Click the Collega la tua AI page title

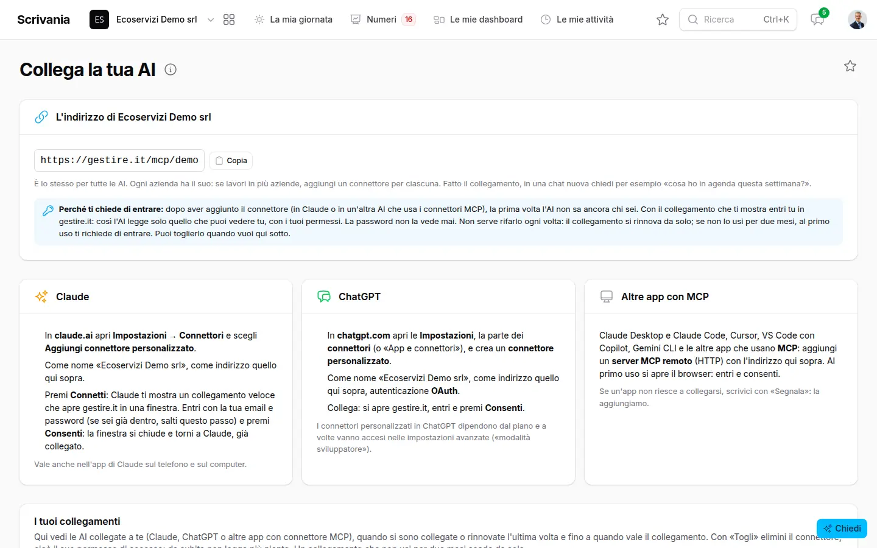point(88,69)
